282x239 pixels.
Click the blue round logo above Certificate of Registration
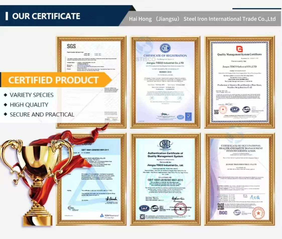pos(165,48)
